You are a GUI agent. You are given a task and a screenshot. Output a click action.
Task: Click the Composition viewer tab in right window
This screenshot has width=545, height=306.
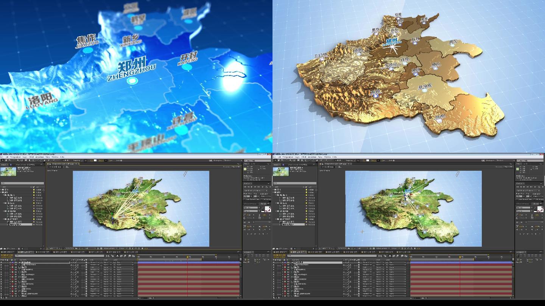[335, 164]
